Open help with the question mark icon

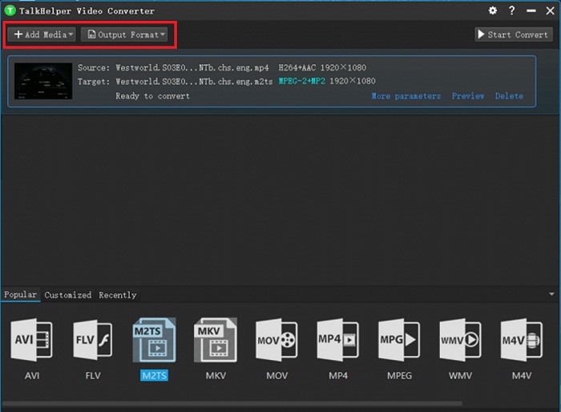coord(512,10)
